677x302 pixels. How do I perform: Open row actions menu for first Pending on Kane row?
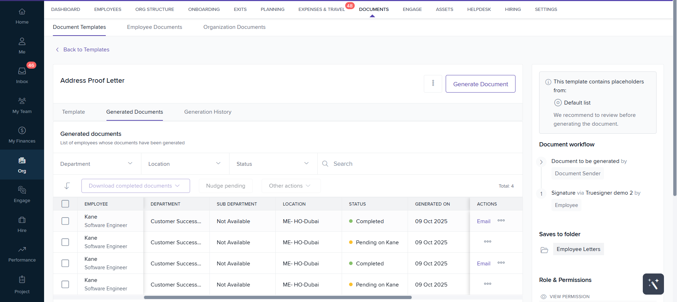click(488, 242)
